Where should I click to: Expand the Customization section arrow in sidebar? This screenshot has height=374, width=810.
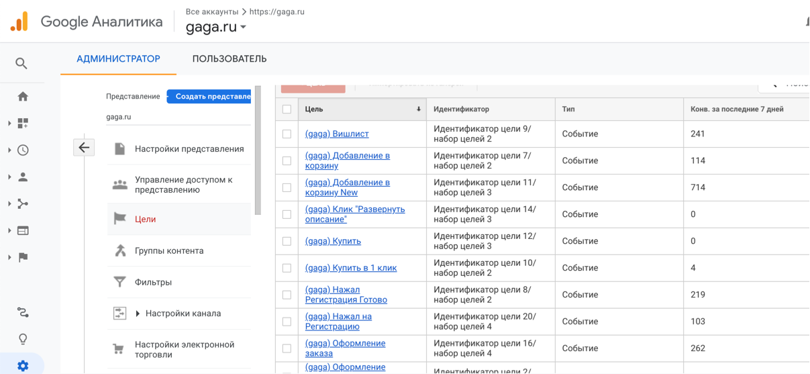pos(9,124)
